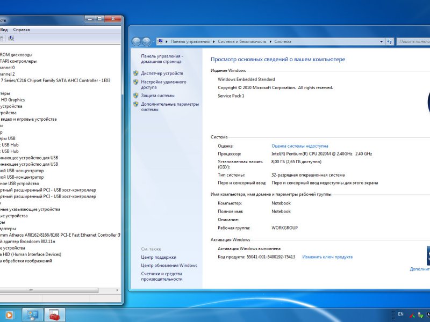The height and width of the screenshot is (322, 430).
Task: Expand the chevron before Система breadcrumb
Action: pos(270,42)
